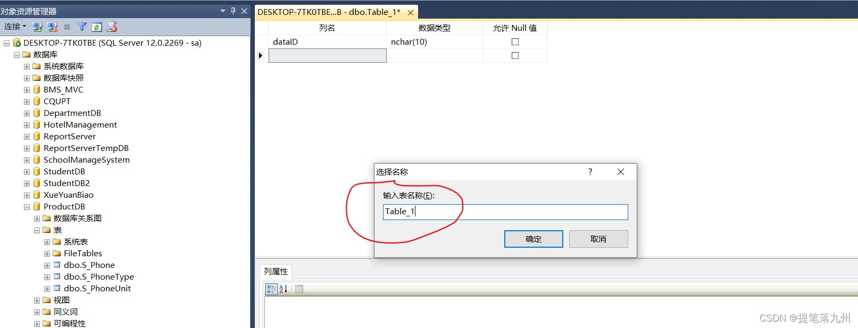
Task: Click the 允许 Null 值 column header
Action: [x=515, y=28]
